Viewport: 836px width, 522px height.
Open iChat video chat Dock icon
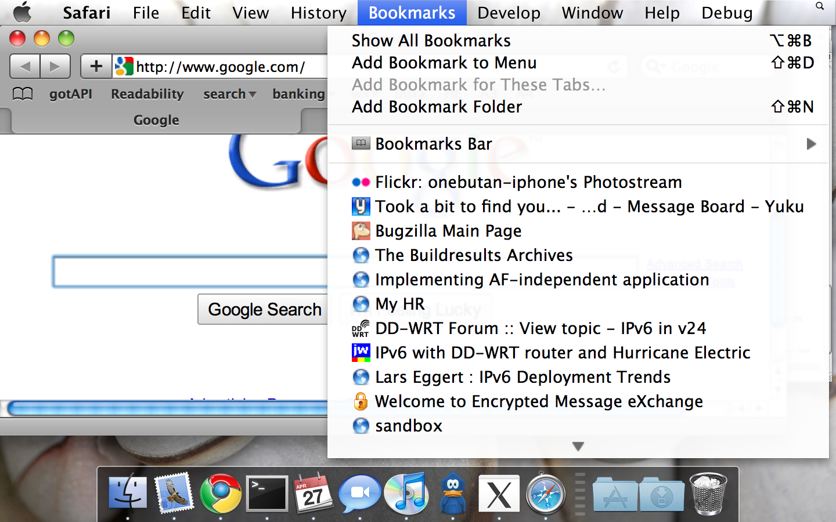tap(360, 494)
